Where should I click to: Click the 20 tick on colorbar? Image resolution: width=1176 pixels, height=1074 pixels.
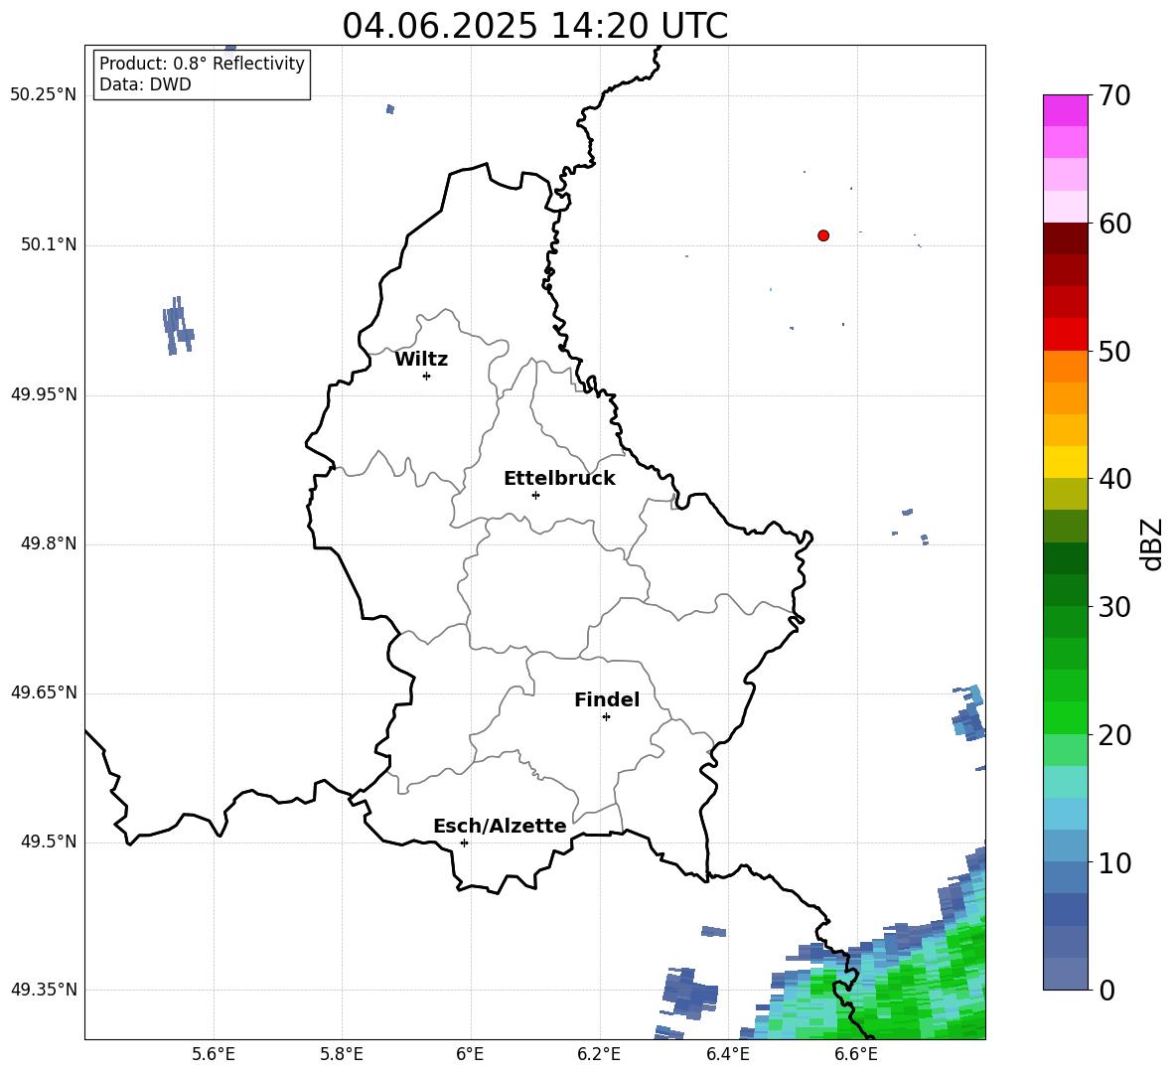(x=1114, y=735)
